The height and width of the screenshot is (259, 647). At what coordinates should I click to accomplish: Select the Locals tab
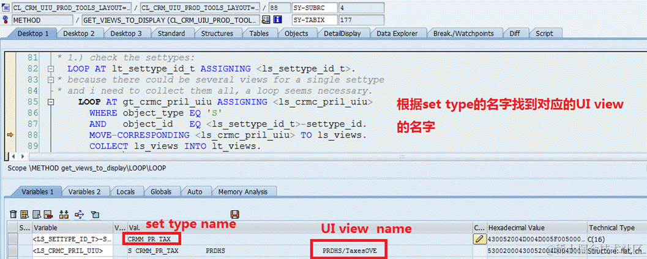tap(125, 191)
